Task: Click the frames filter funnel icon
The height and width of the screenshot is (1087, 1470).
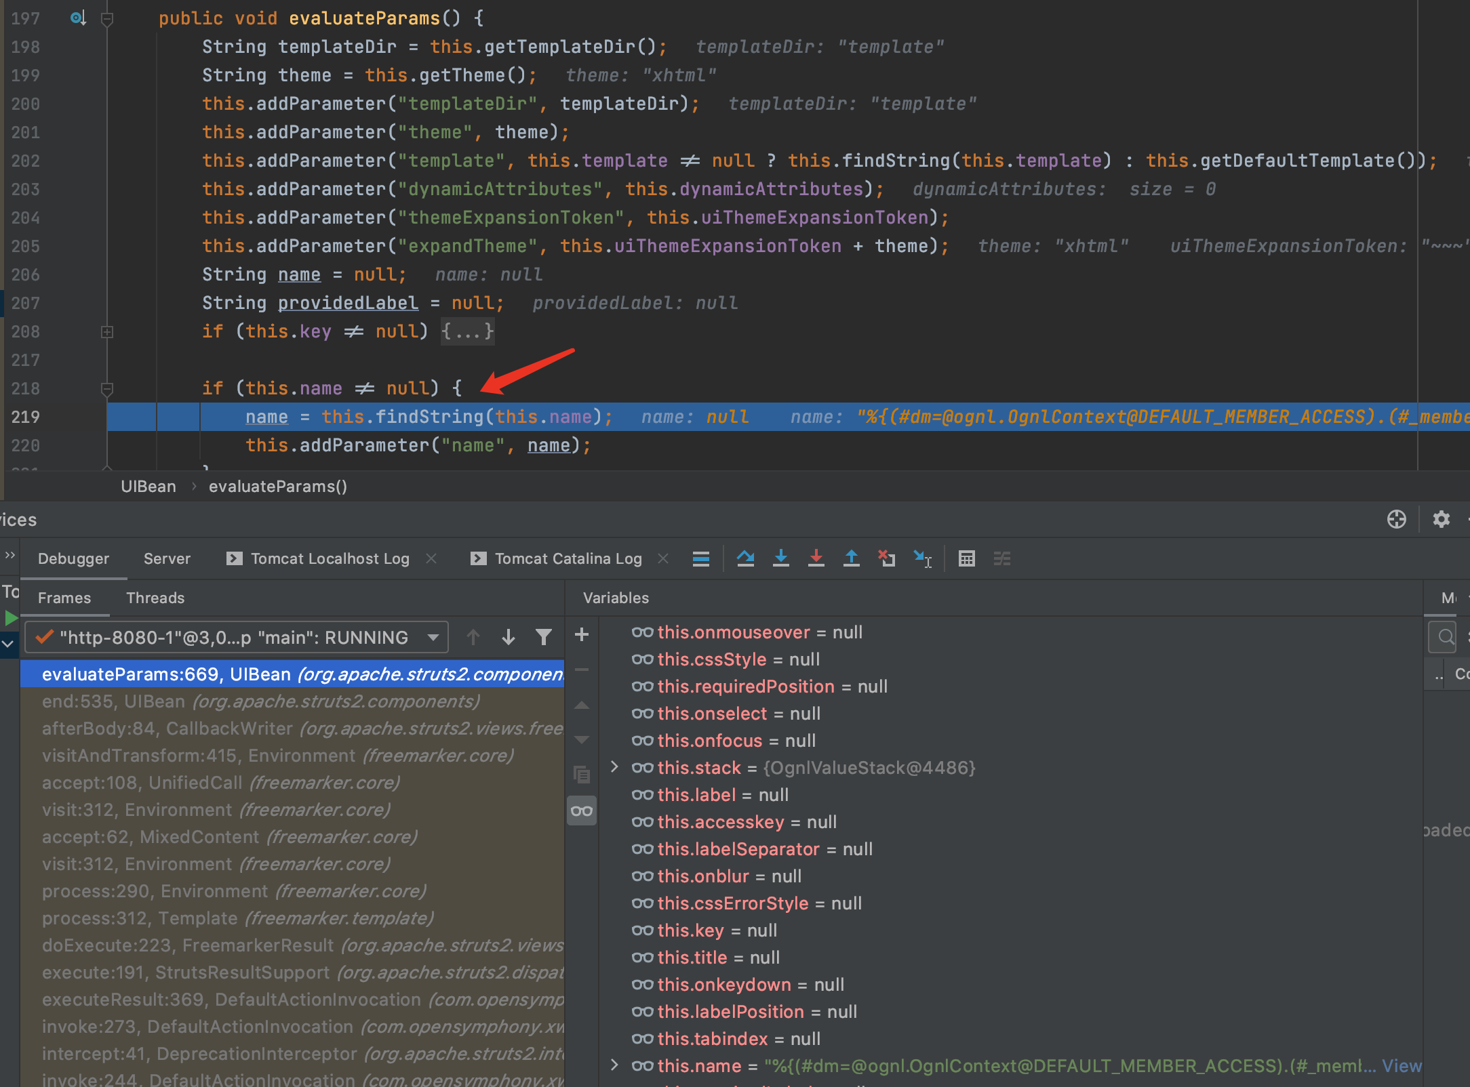Action: (543, 637)
